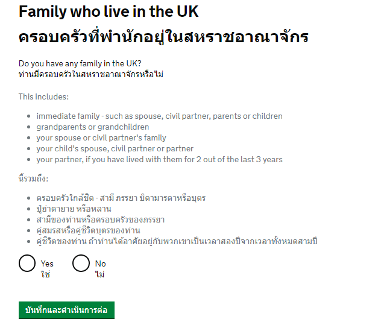Click the "your child's spouse" bullet item

pos(115,149)
